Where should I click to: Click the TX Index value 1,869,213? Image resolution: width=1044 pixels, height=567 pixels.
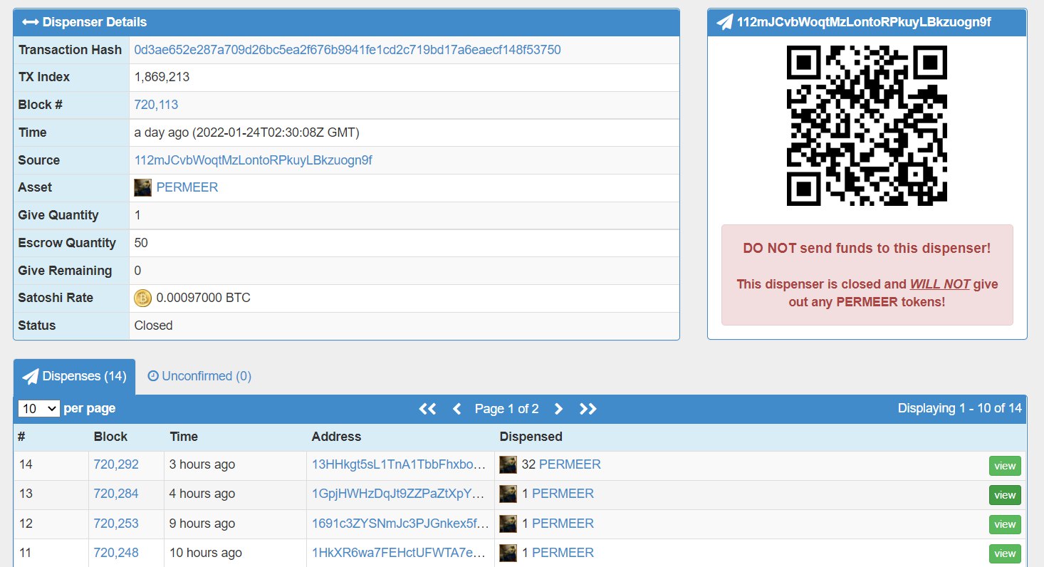click(x=162, y=77)
